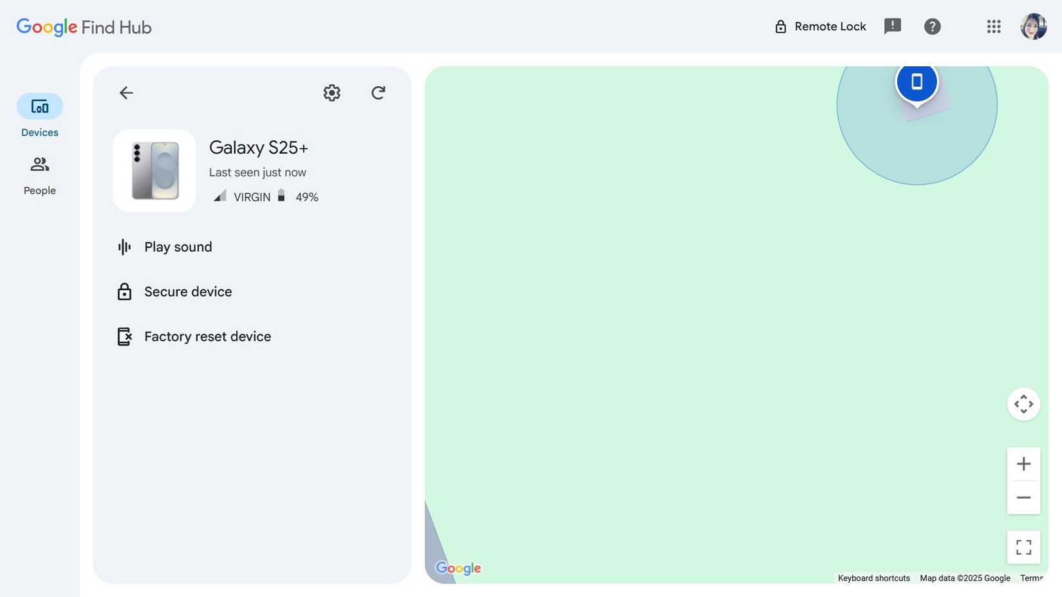Open the Google apps grid
The image size is (1062, 597).
pos(994,26)
